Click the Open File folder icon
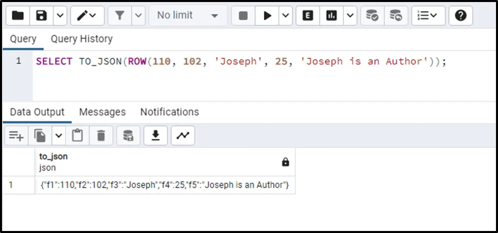 18,16
